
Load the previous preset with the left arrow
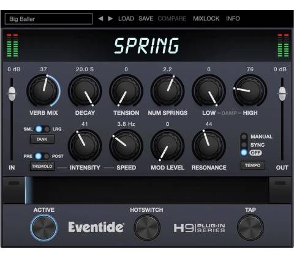100,18
